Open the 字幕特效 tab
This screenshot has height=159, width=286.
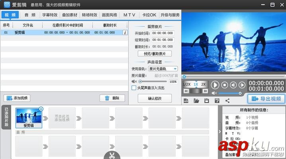tap(50, 15)
